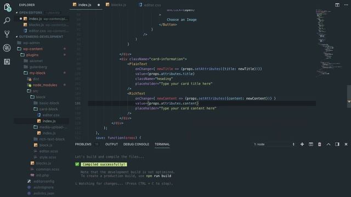Open style.scss file in tree
The height and width of the screenshot is (197, 351).
point(48,157)
